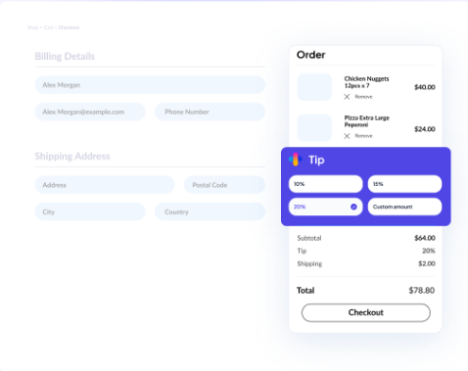468x371 pixels.
Task: Click the Order heading
Action: (311, 55)
